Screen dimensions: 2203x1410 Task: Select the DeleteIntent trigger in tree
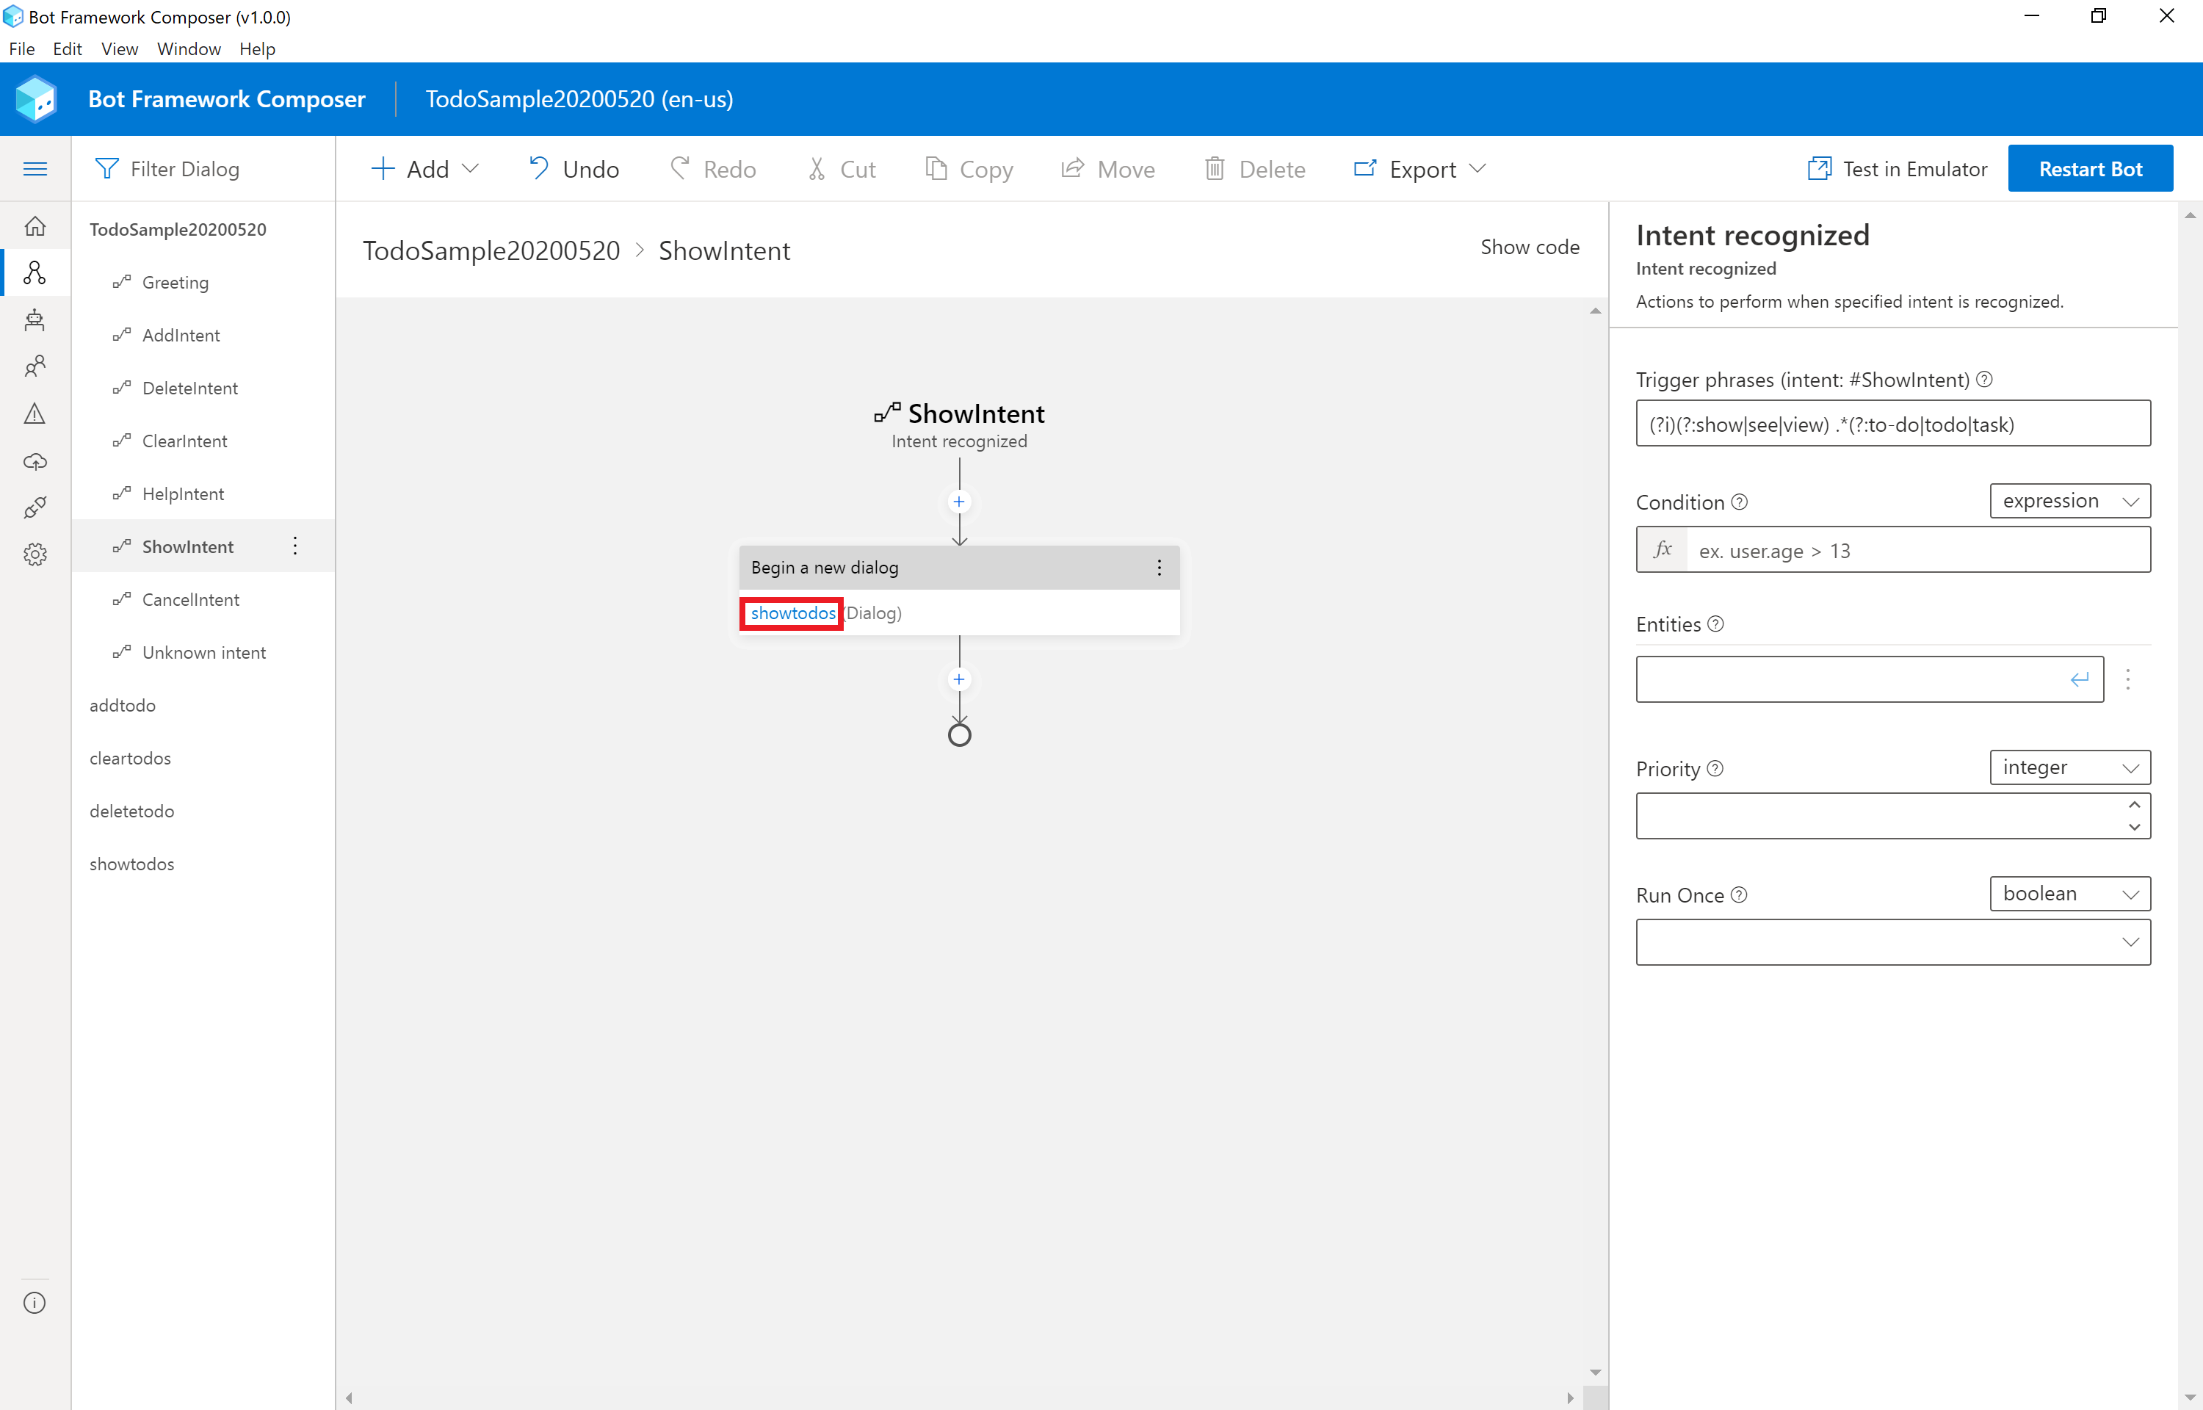click(189, 388)
